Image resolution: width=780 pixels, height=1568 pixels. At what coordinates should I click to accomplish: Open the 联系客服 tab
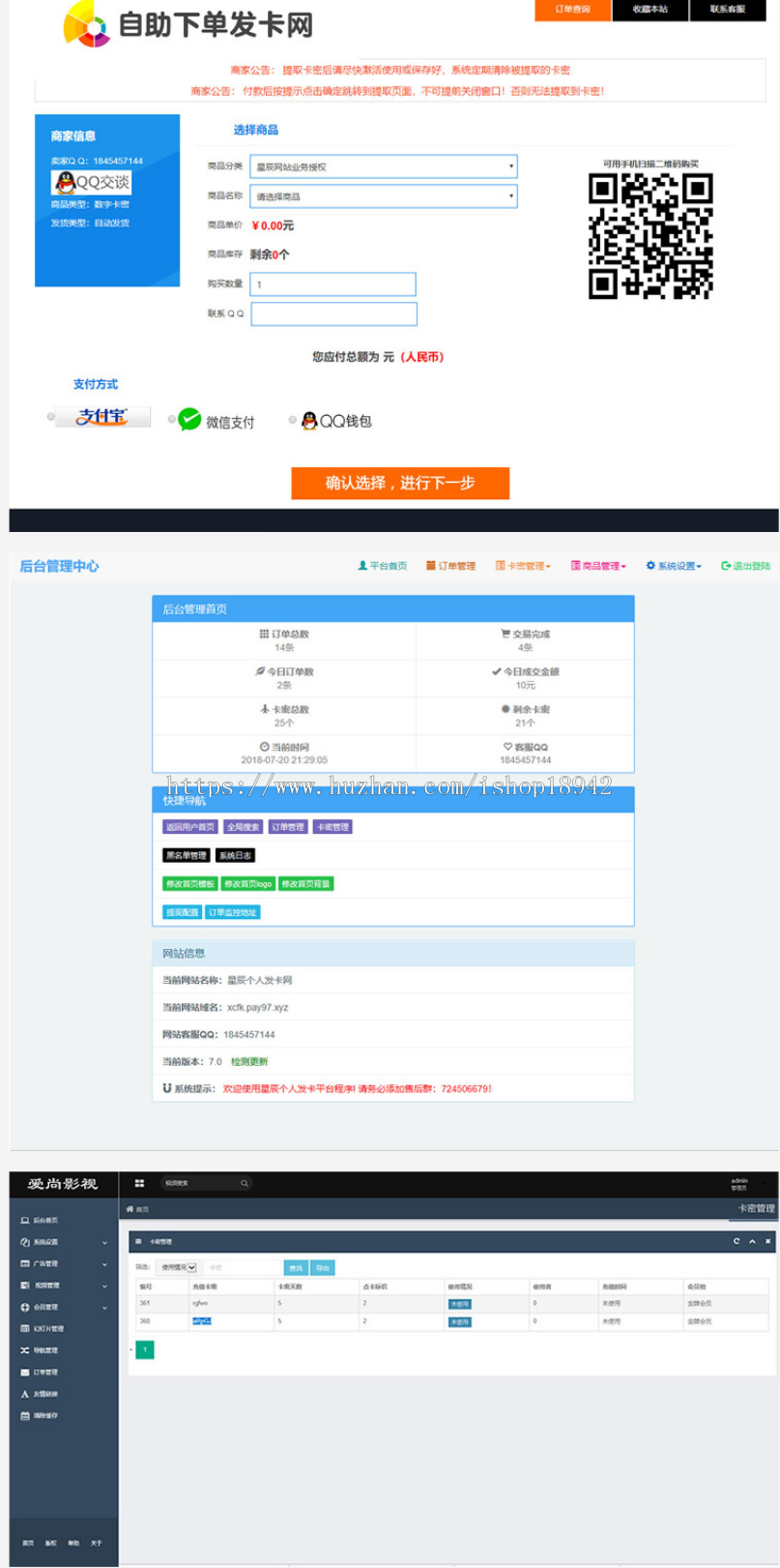pos(728,10)
